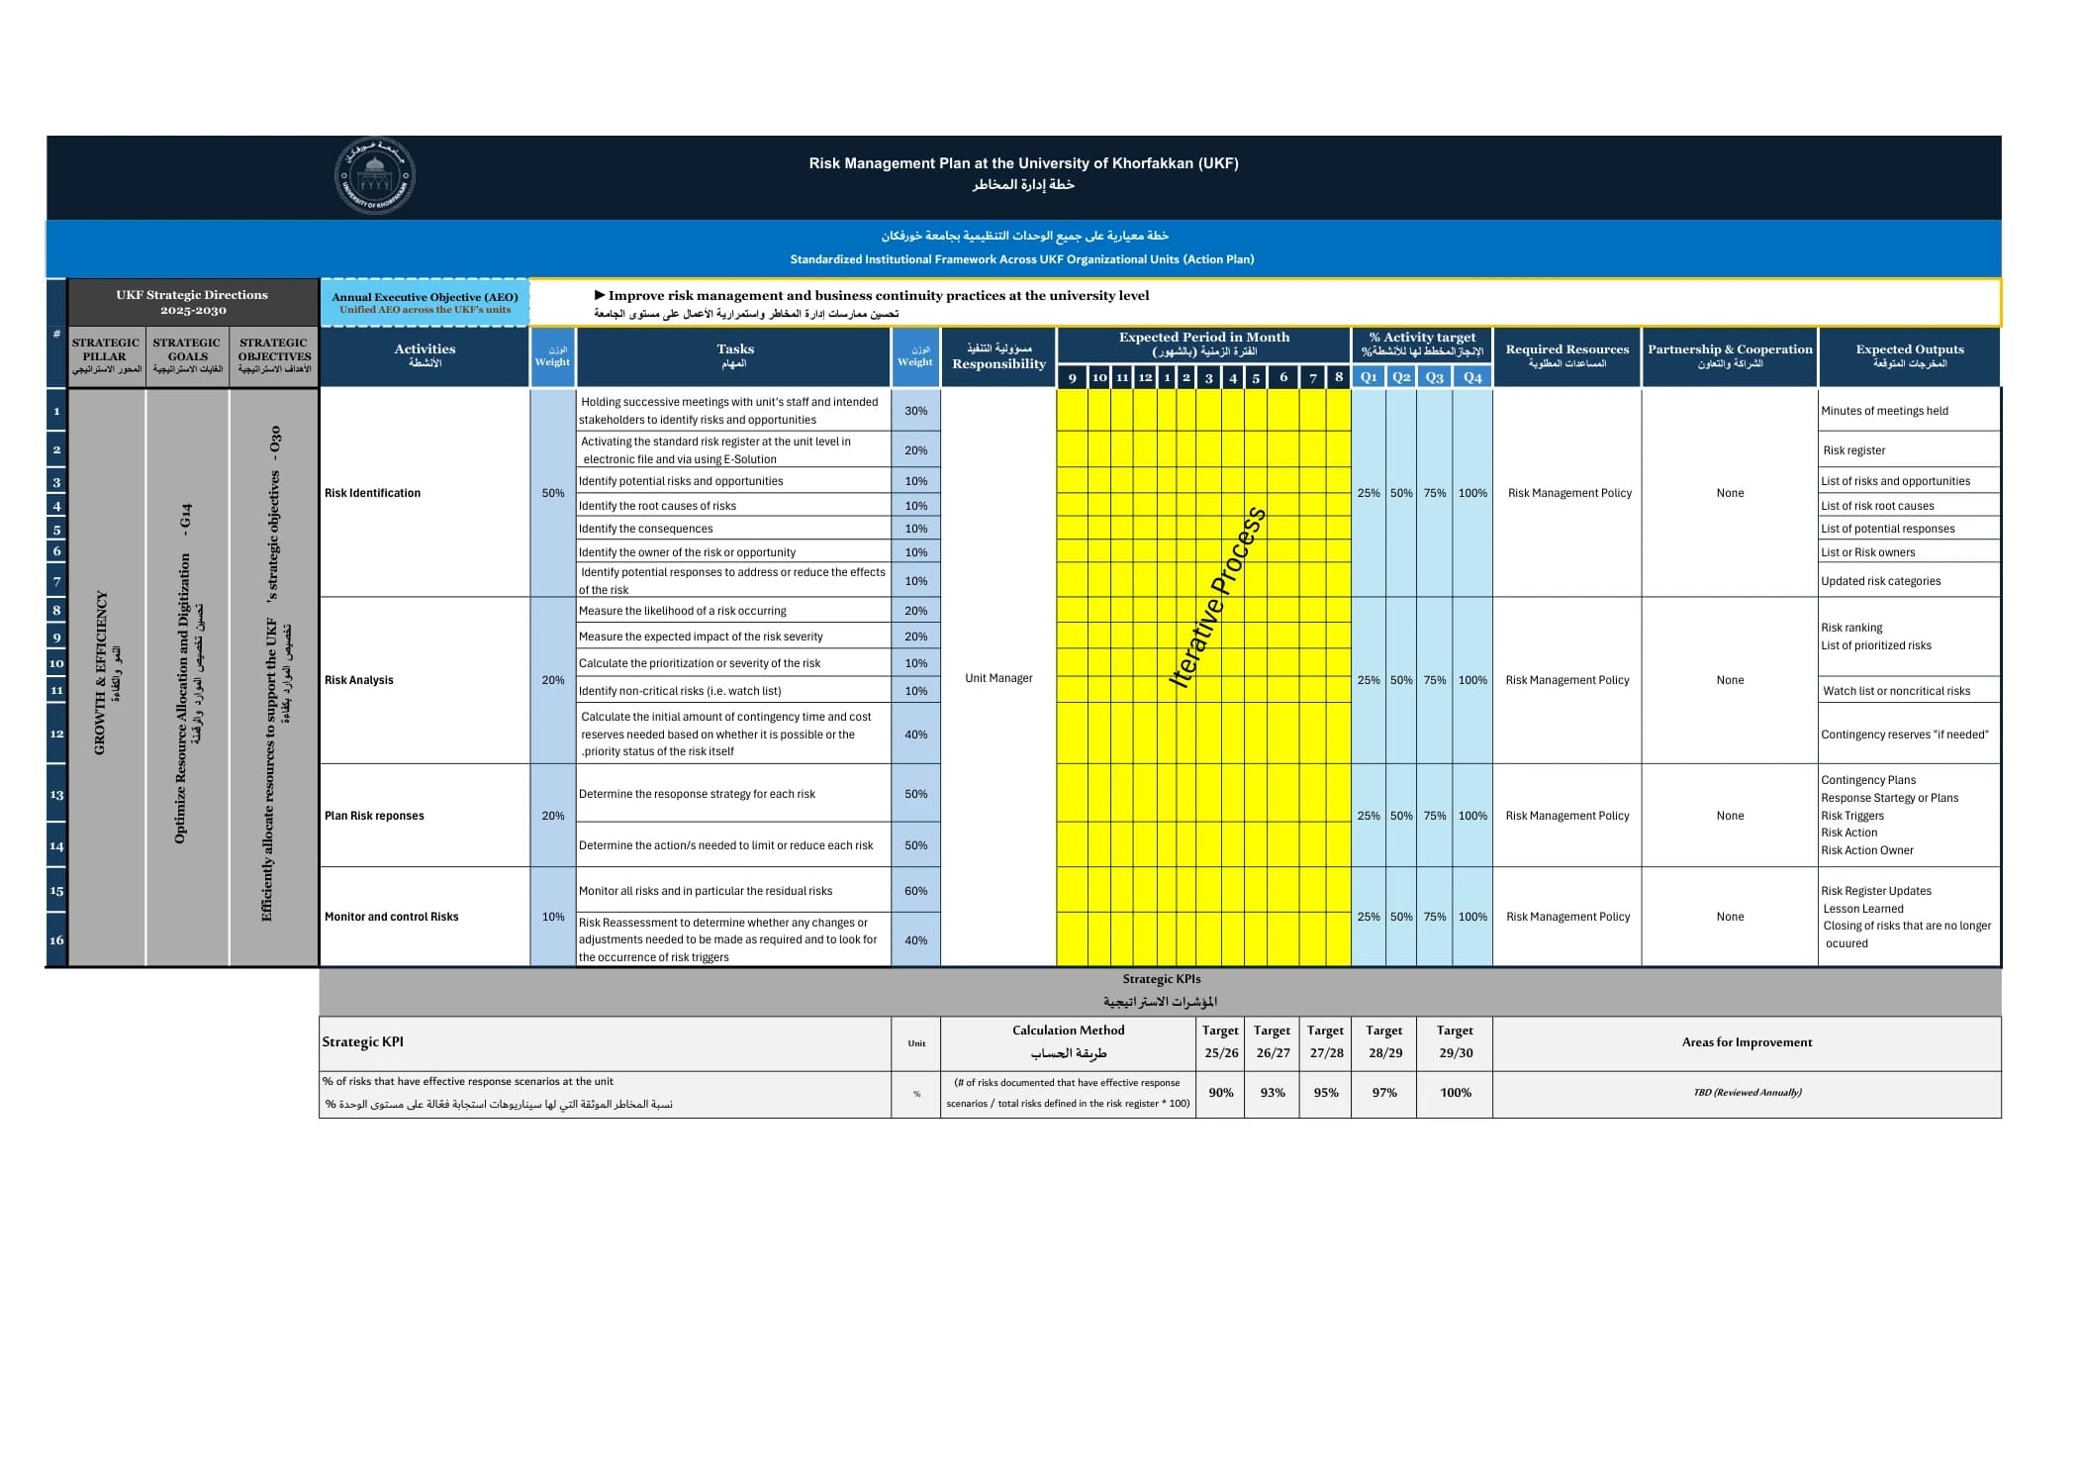Click the 97% target value for 28/29
This screenshot has width=2083, height=1473.
(x=1384, y=1093)
